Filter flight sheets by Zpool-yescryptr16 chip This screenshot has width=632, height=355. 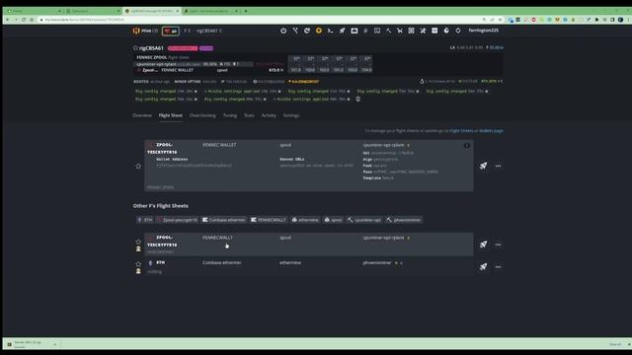pyautogui.click(x=178, y=220)
